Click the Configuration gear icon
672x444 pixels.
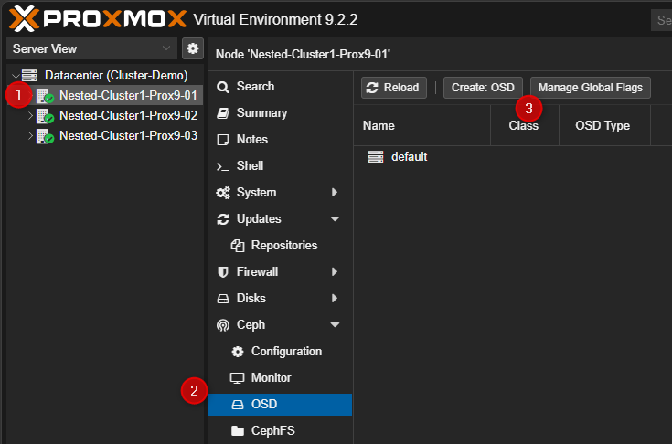pyautogui.click(x=238, y=352)
